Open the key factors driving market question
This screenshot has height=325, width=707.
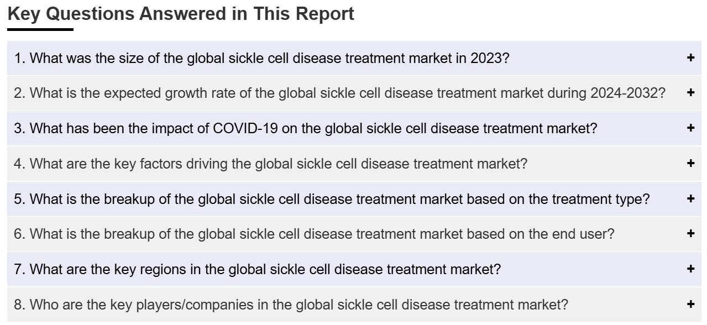[x=354, y=164]
